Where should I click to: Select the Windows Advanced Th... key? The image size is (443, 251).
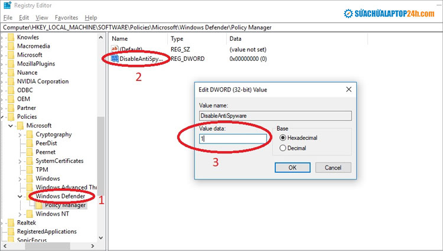66,187
